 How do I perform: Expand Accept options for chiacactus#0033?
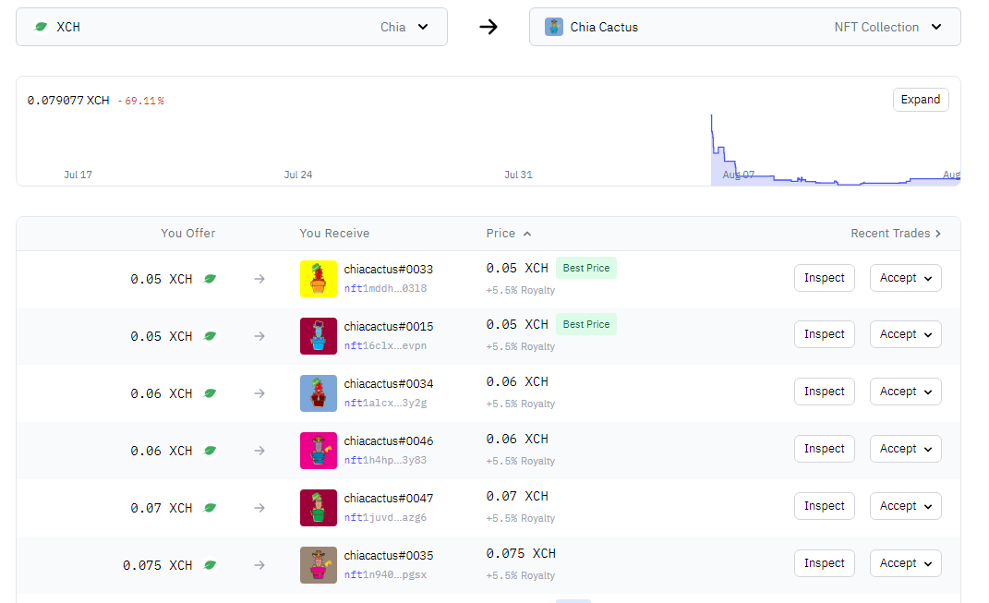(x=906, y=278)
